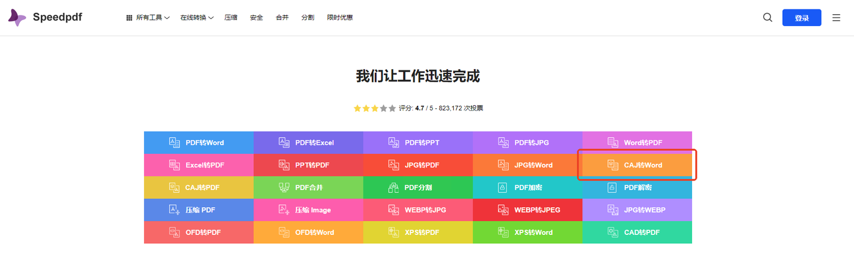Click the PDF加密 lock icon
The height and width of the screenshot is (271, 854).
(503, 188)
